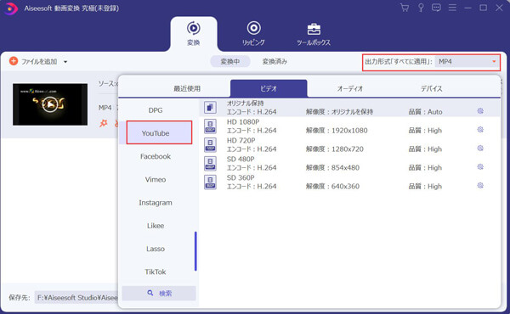Select the 最近使用 tab
This screenshot has width=510, height=314.
[187, 88]
